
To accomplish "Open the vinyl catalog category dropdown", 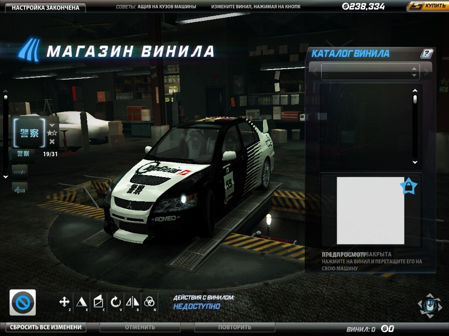I will pyautogui.click(x=371, y=71).
